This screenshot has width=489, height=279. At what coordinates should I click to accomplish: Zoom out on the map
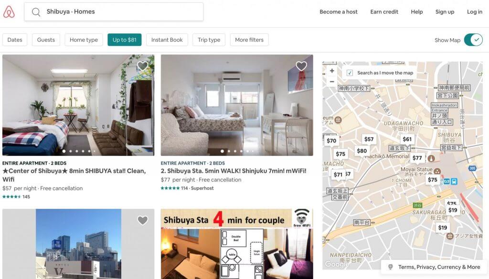332,82
